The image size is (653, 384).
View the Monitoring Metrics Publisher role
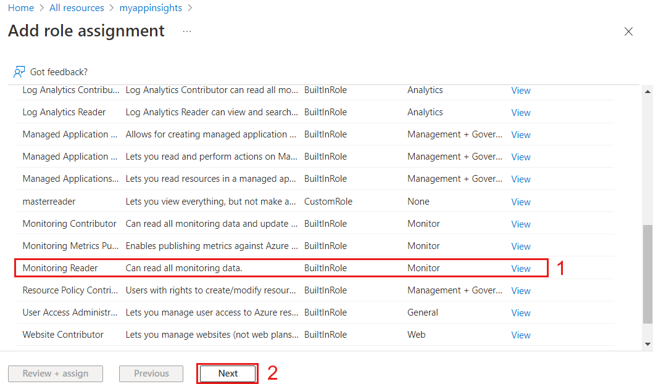[x=520, y=246]
